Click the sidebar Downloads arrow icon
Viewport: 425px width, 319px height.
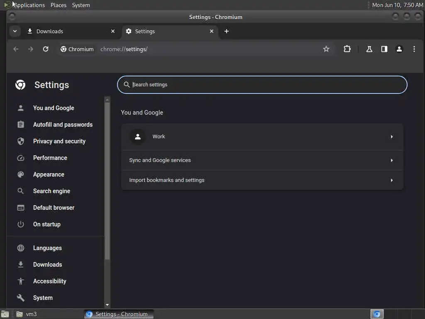[x=21, y=265]
